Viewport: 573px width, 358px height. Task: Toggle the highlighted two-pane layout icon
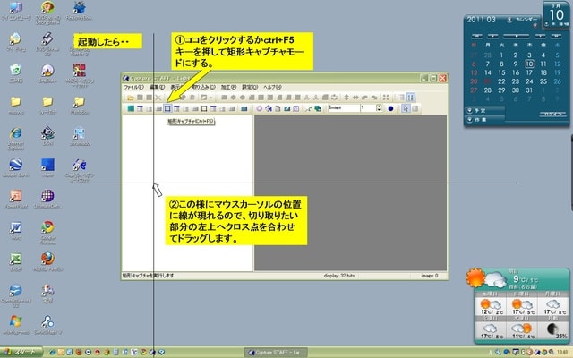(411, 98)
